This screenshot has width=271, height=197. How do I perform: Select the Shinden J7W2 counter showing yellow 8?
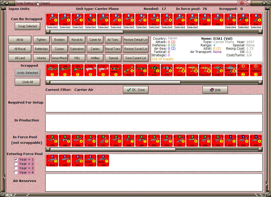point(90,161)
